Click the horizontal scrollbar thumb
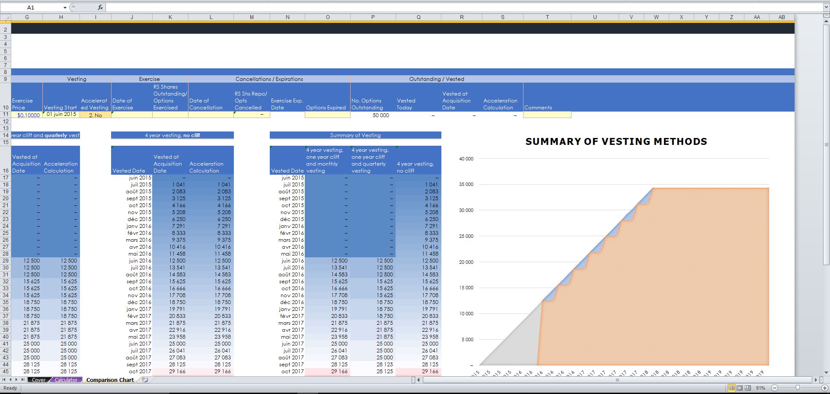The height and width of the screenshot is (394, 830). click(x=617, y=380)
